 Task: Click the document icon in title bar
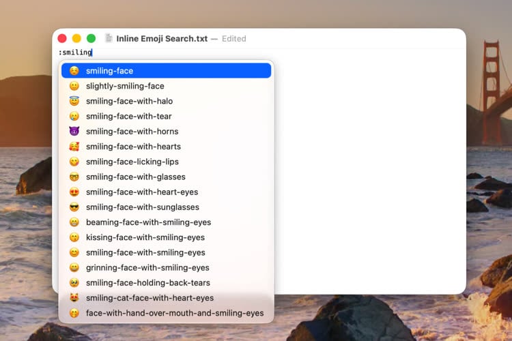109,38
